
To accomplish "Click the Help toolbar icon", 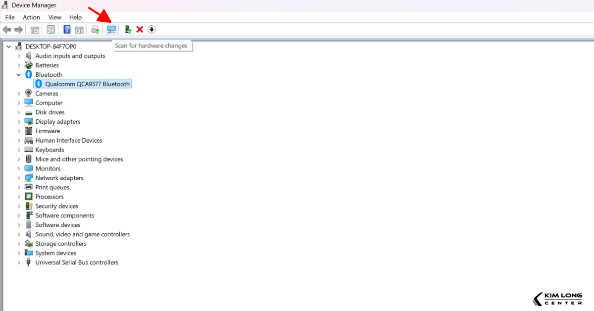I will 66,29.
